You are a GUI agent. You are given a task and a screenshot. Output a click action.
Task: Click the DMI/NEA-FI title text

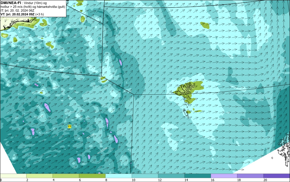click(11, 3)
